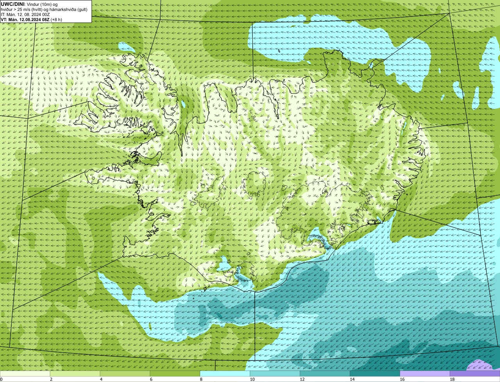Image resolution: width=500 pixels, height=382 pixels.
Task: Click the scale label '14'
Action: point(352,379)
